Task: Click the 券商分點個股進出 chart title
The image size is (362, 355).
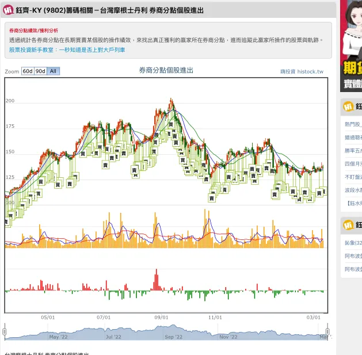Action: (166, 70)
